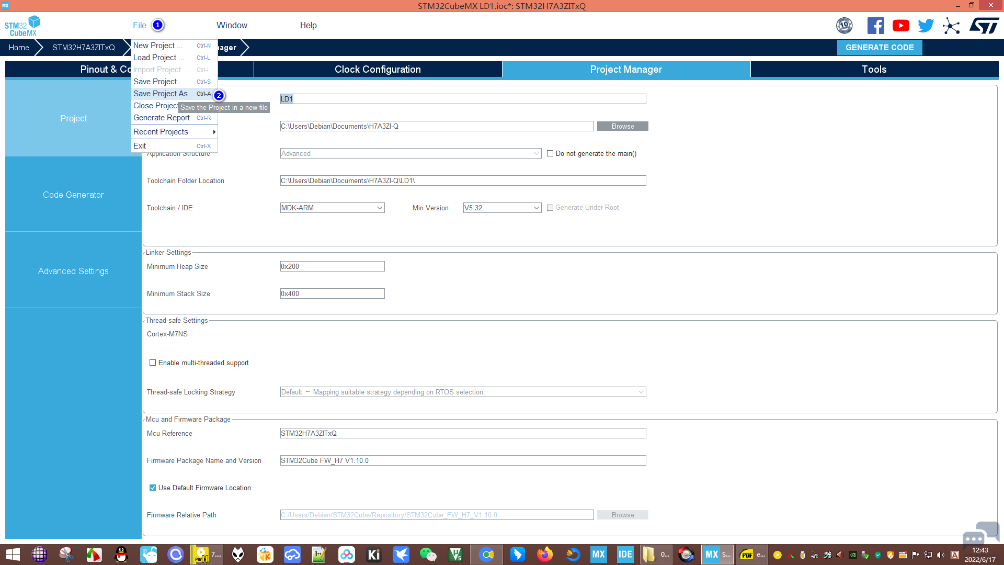Choose 'New Project' from File menu
This screenshot has height=565, width=1004.
pyautogui.click(x=174, y=46)
